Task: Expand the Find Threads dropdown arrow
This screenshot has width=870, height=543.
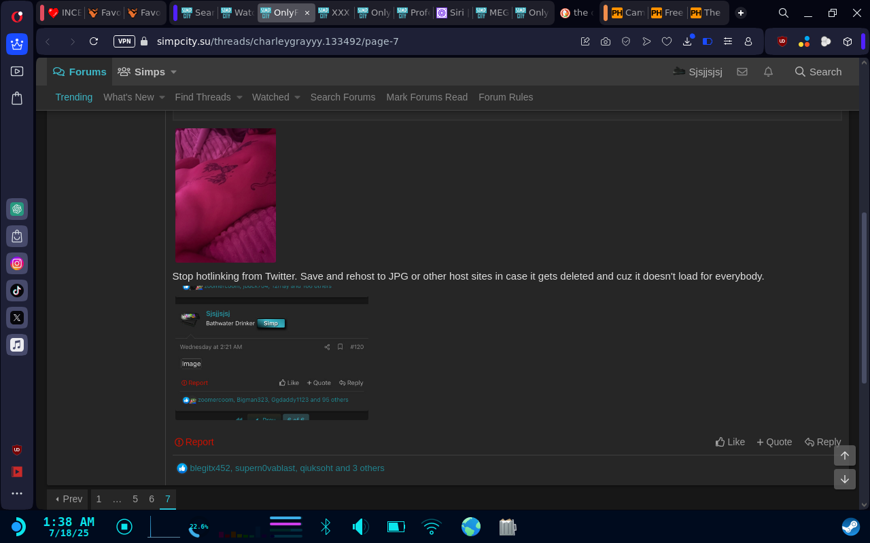Action: coord(239,98)
